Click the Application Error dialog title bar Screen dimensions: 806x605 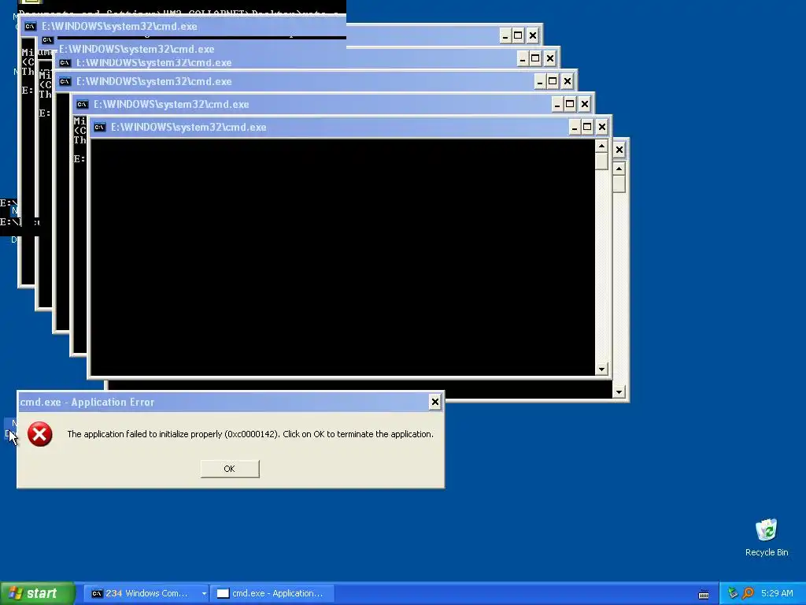tap(231, 402)
